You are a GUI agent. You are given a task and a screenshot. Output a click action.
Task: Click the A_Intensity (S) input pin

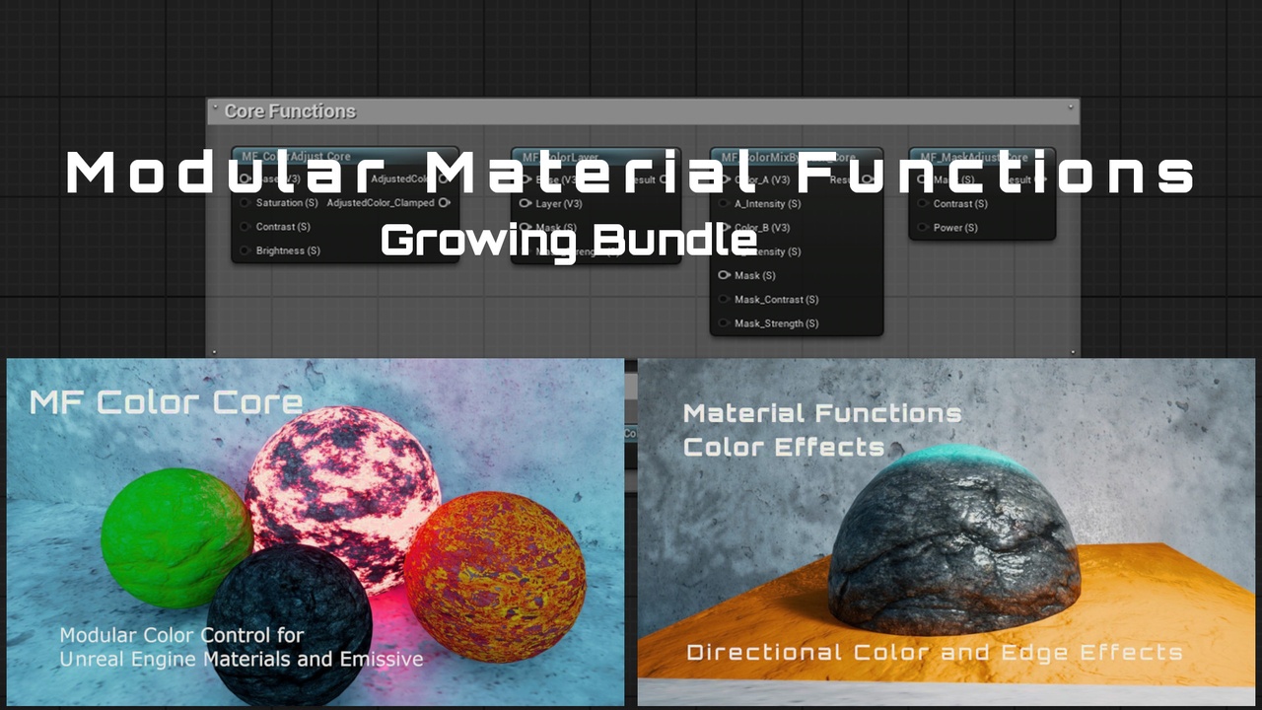coord(725,203)
